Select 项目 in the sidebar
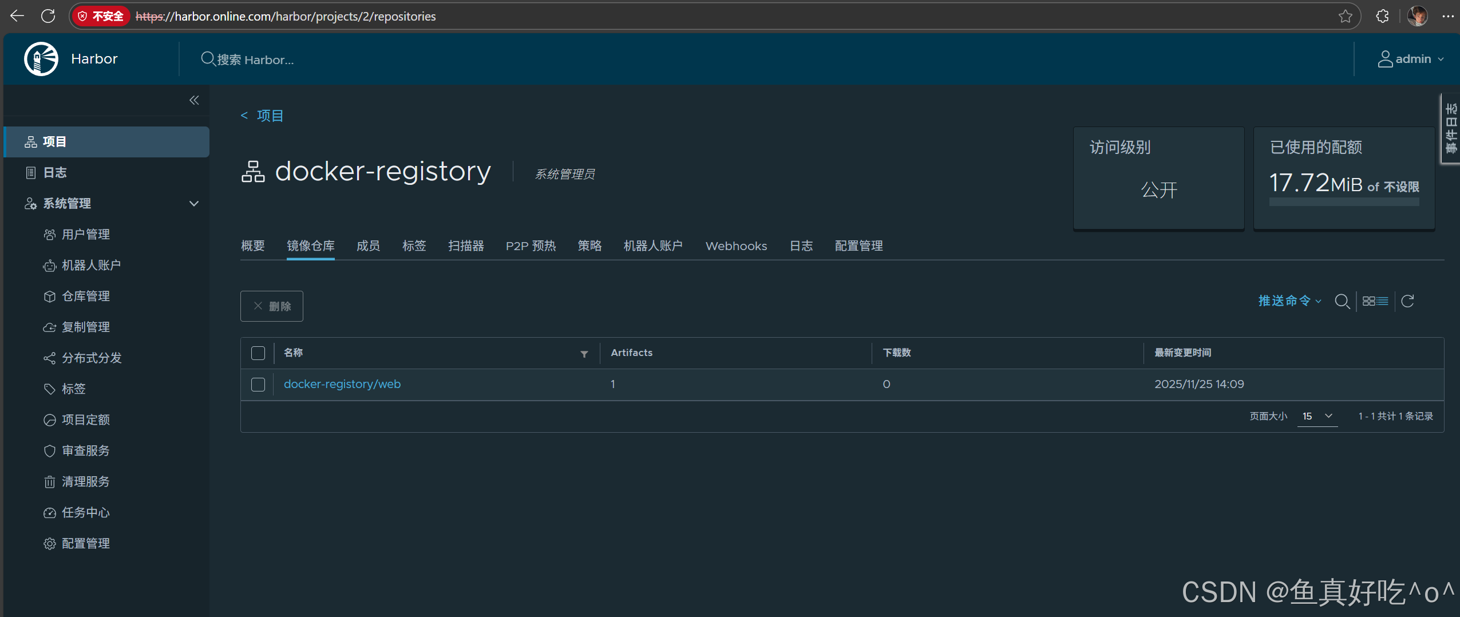 coord(107,142)
